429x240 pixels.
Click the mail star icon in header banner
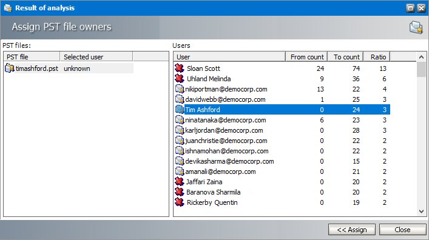point(416,27)
